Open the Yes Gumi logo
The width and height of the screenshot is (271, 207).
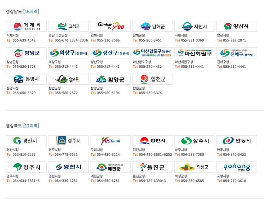tap(110, 141)
